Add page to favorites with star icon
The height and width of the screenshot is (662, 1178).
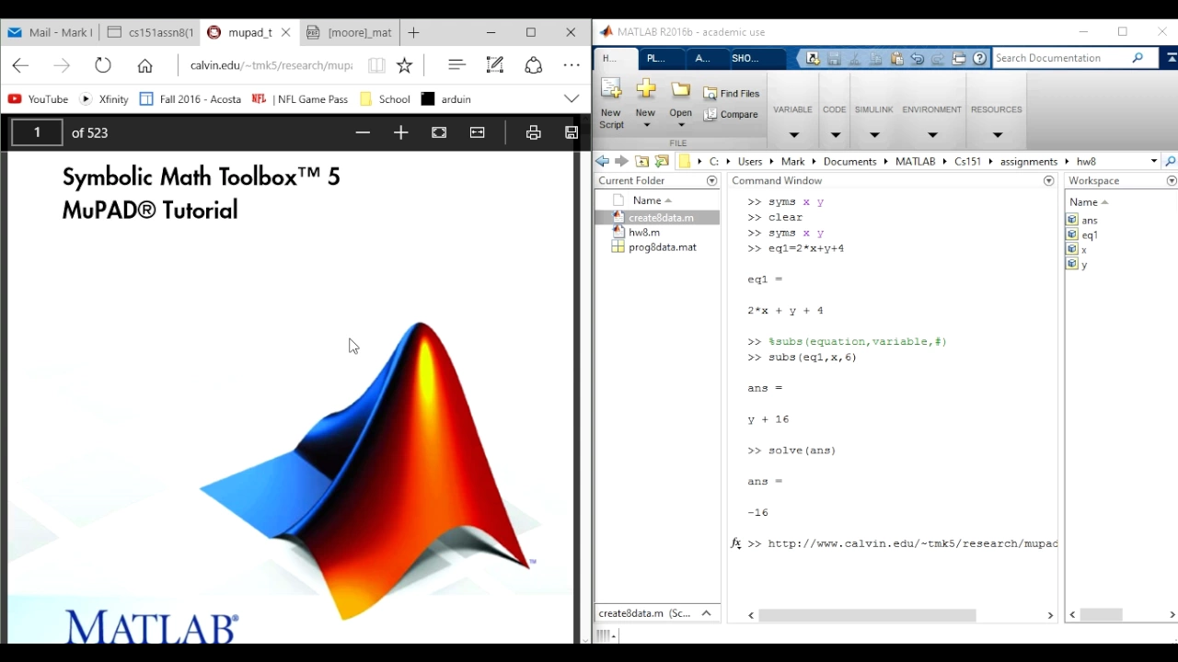(x=404, y=65)
